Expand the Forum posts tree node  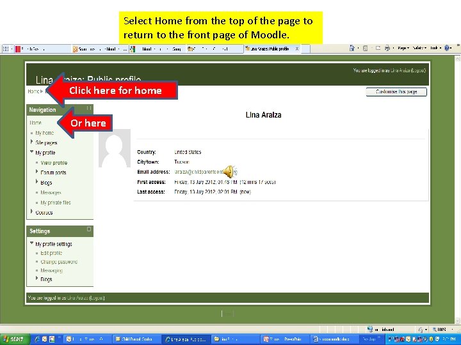36,171
